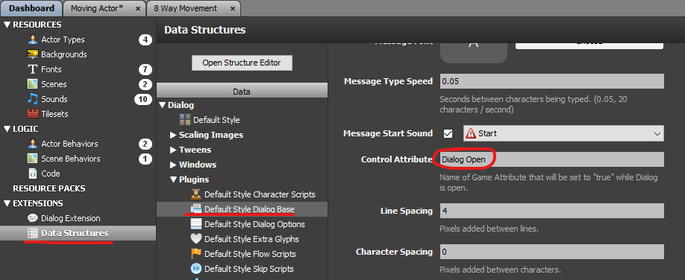The width and height of the screenshot is (685, 280).
Task: Open the Code file icon
Action: [x=33, y=174]
